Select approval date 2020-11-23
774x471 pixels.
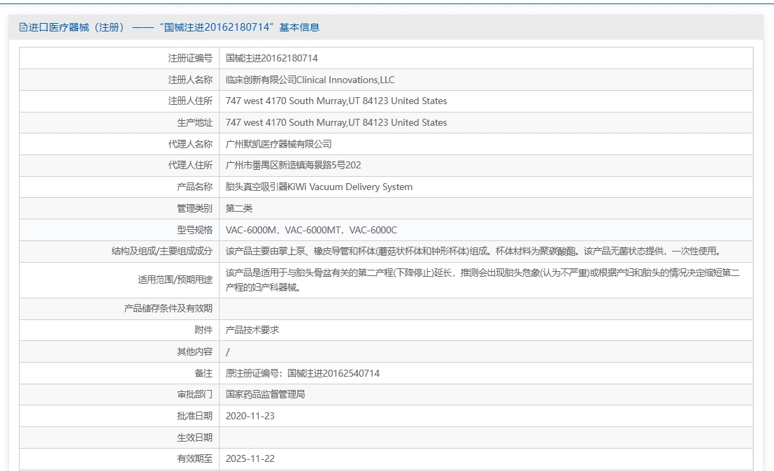click(250, 416)
